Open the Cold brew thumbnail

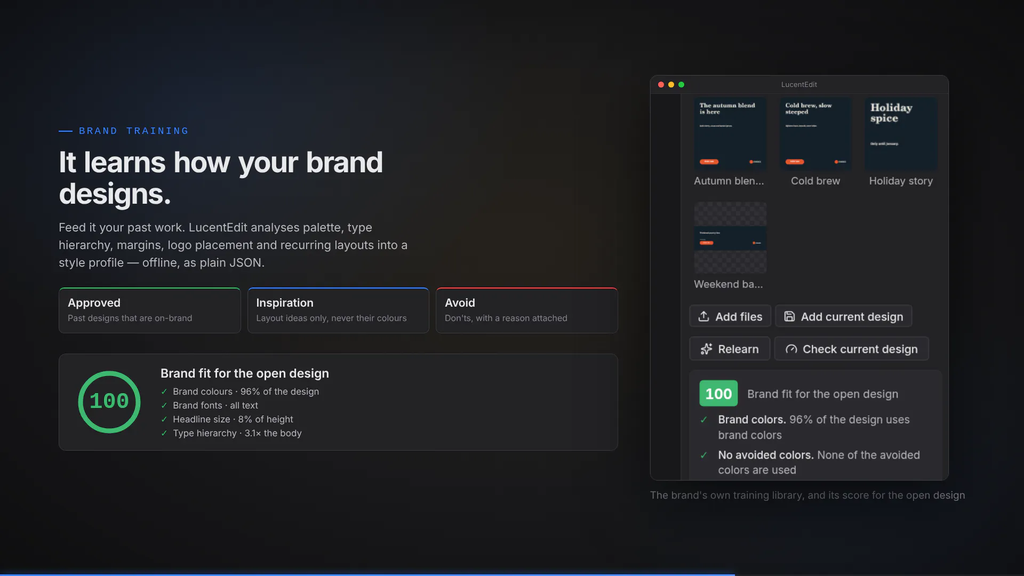click(x=815, y=134)
